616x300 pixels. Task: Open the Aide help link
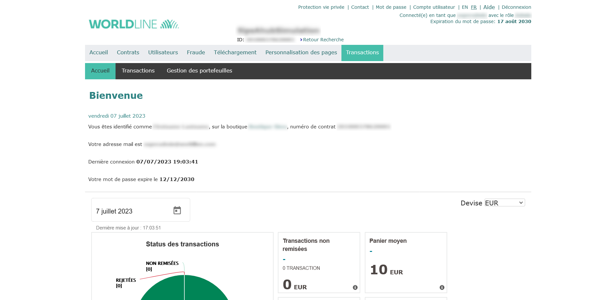[489, 7]
